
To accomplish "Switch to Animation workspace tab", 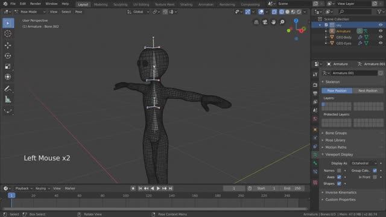I will click(206, 4).
